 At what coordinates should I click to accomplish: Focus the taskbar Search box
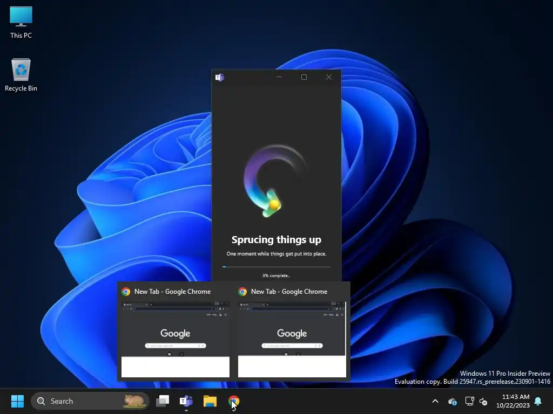click(90, 401)
